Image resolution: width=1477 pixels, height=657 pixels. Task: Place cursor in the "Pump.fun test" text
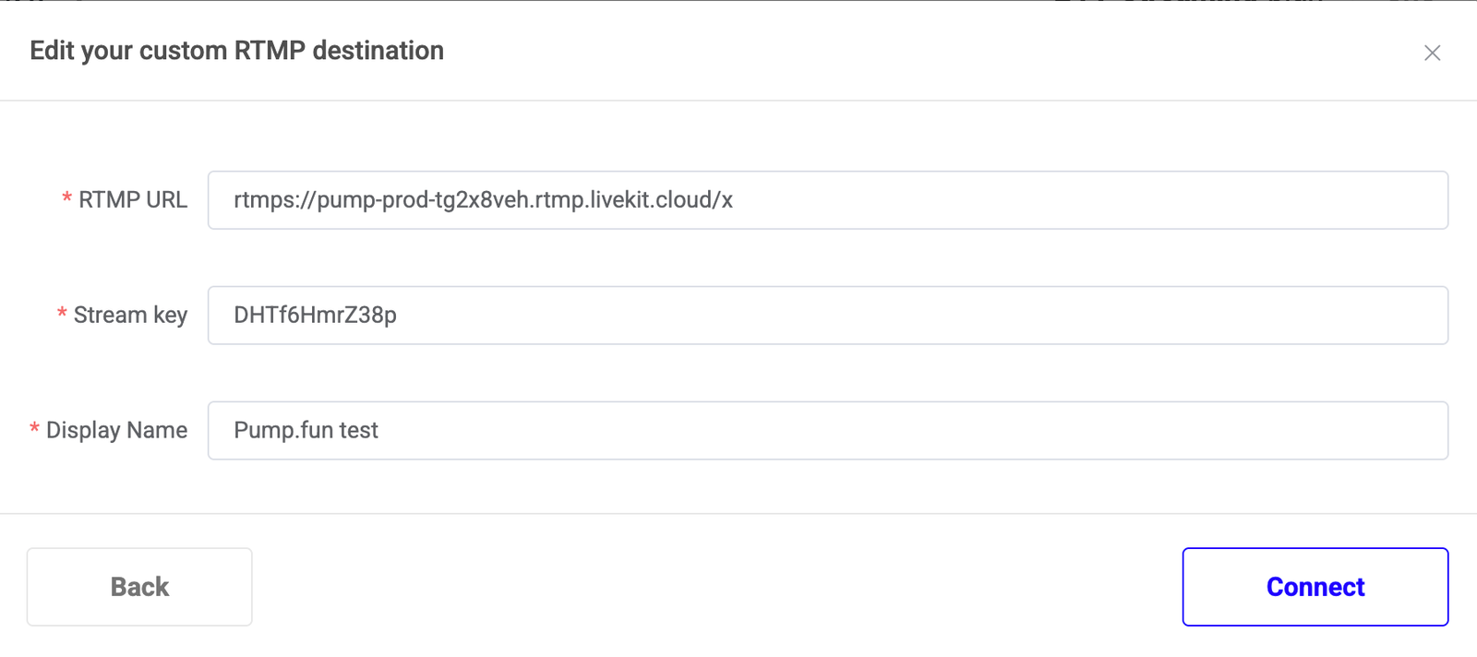[x=306, y=431]
